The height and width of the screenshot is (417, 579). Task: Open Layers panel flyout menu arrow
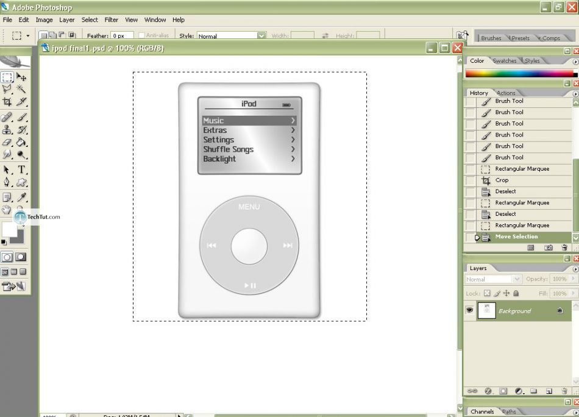point(575,269)
